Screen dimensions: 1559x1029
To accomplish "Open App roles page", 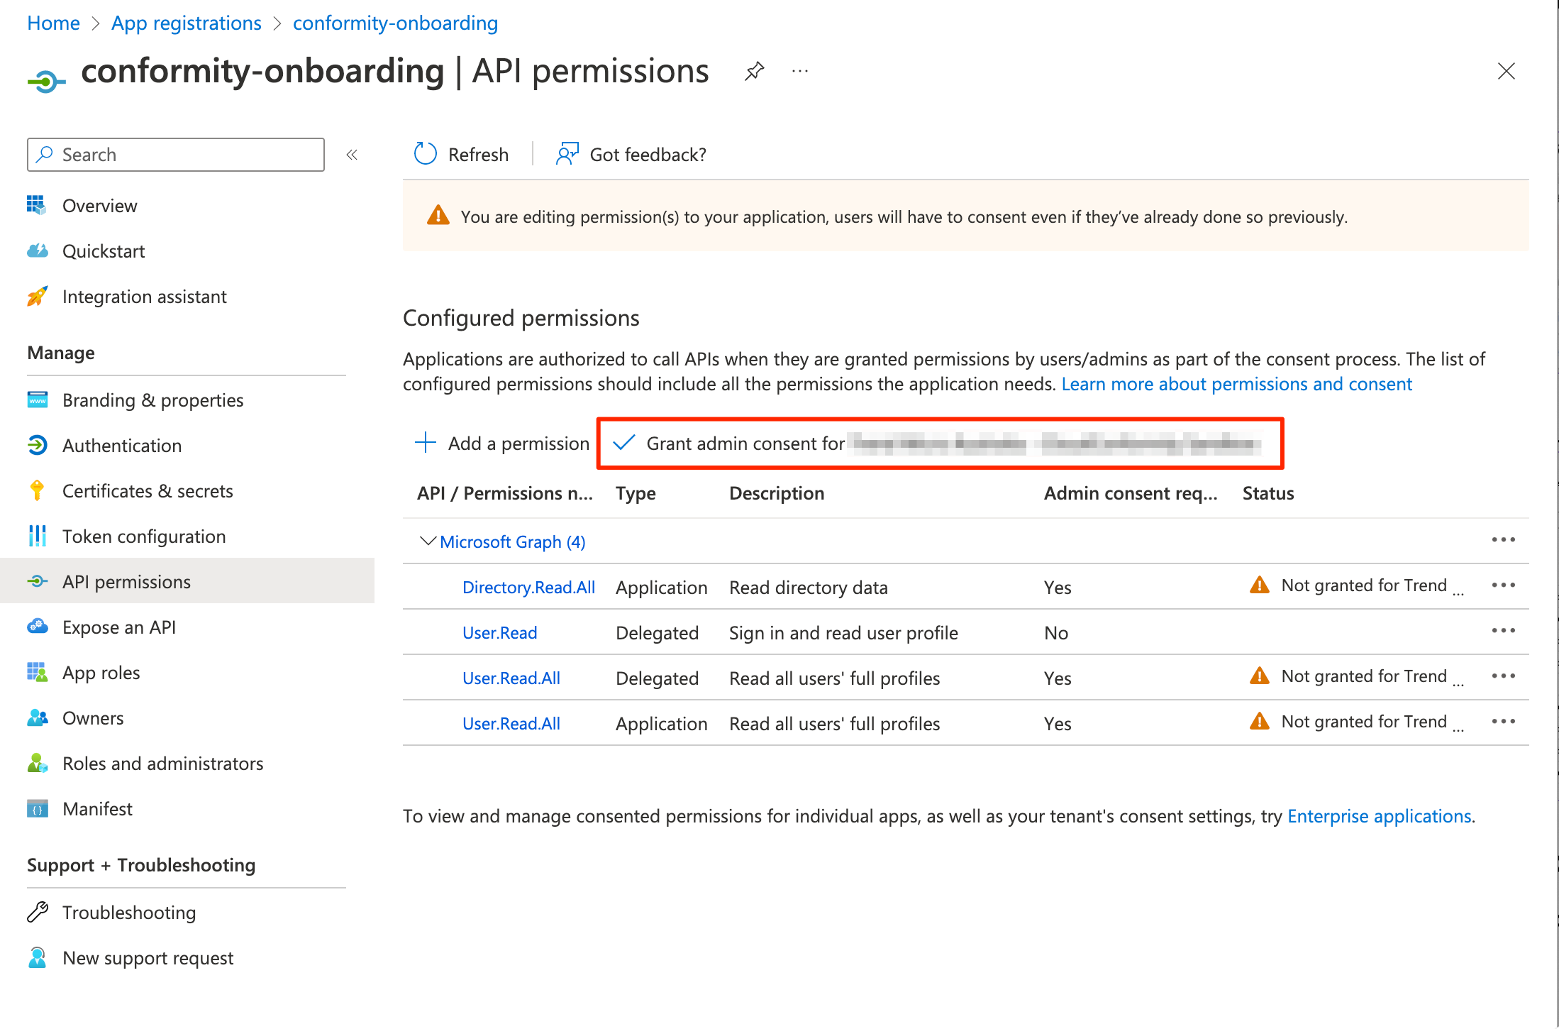I will tap(101, 673).
